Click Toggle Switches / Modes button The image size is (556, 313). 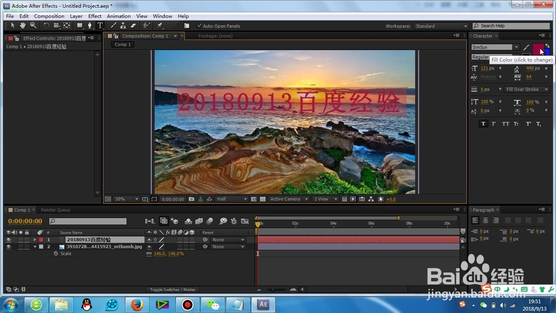(x=172, y=290)
